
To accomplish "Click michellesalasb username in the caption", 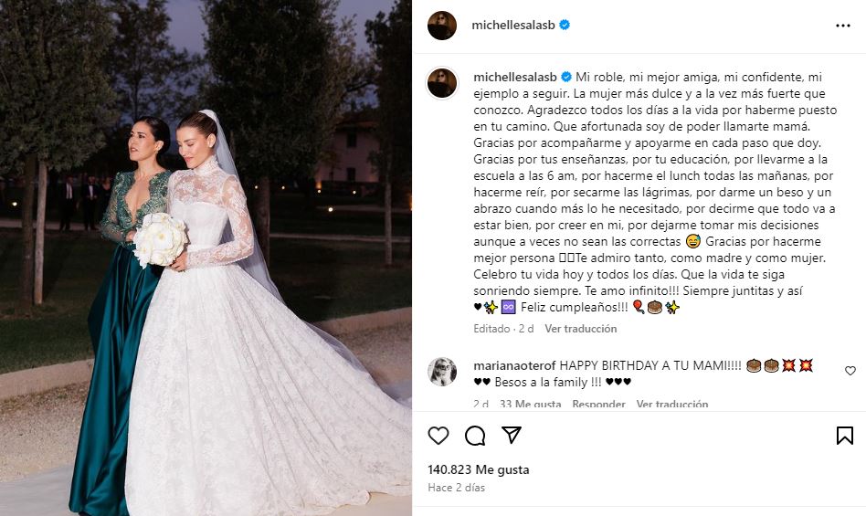I will click(514, 78).
